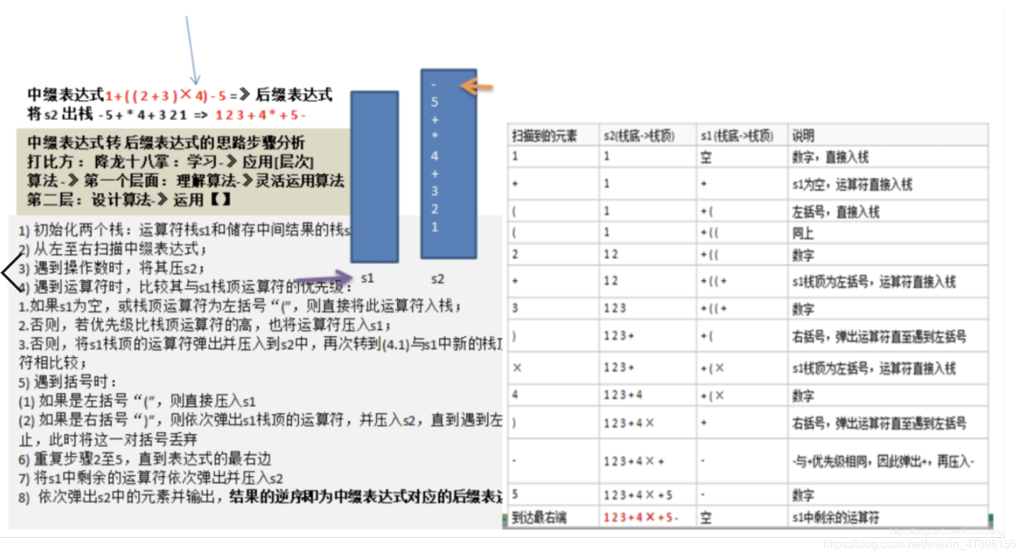Click the 's1' label under the left stack
1023x557 pixels.
point(367,278)
